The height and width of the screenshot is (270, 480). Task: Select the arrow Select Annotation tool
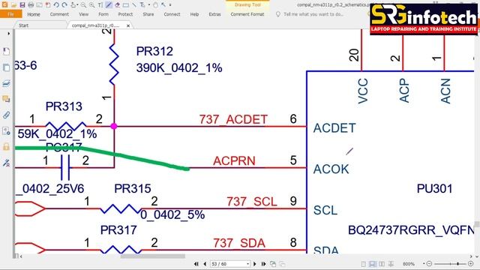(x=163, y=5)
